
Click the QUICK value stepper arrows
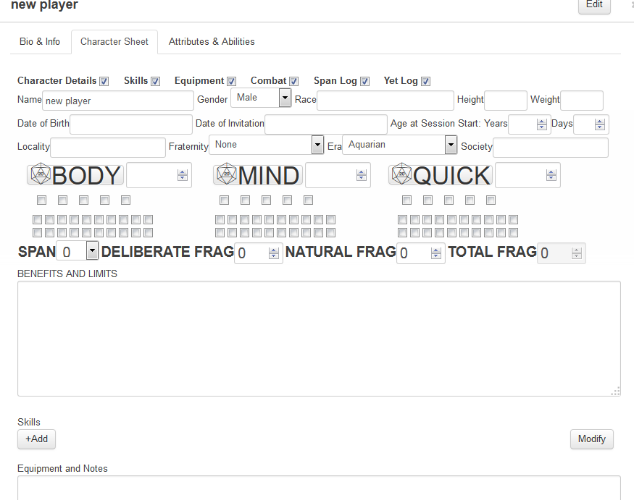(551, 175)
